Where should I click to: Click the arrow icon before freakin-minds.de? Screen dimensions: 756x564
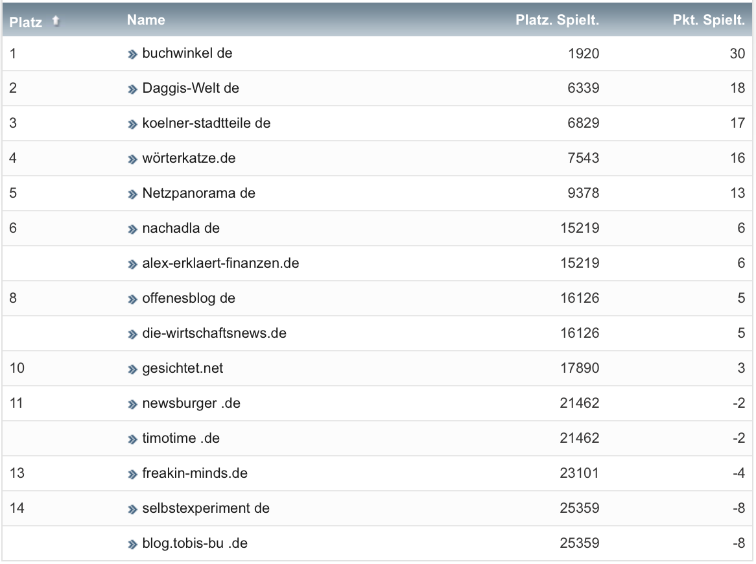click(x=133, y=474)
